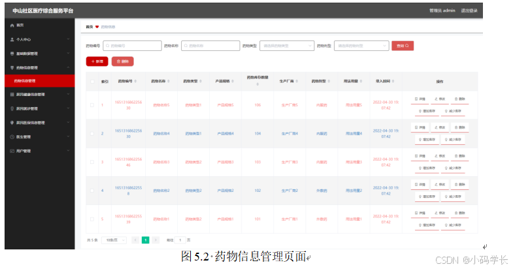The width and height of the screenshot is (513, 269).
Task: Click the batch 删除 button above the table
Action: [123, 61]
